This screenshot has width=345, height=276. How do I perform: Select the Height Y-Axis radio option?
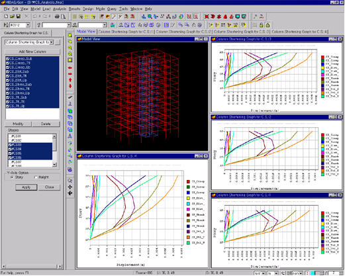point(36,177)
